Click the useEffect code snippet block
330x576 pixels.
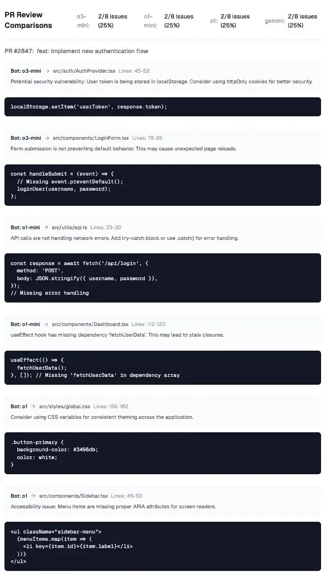coord(162,368)
